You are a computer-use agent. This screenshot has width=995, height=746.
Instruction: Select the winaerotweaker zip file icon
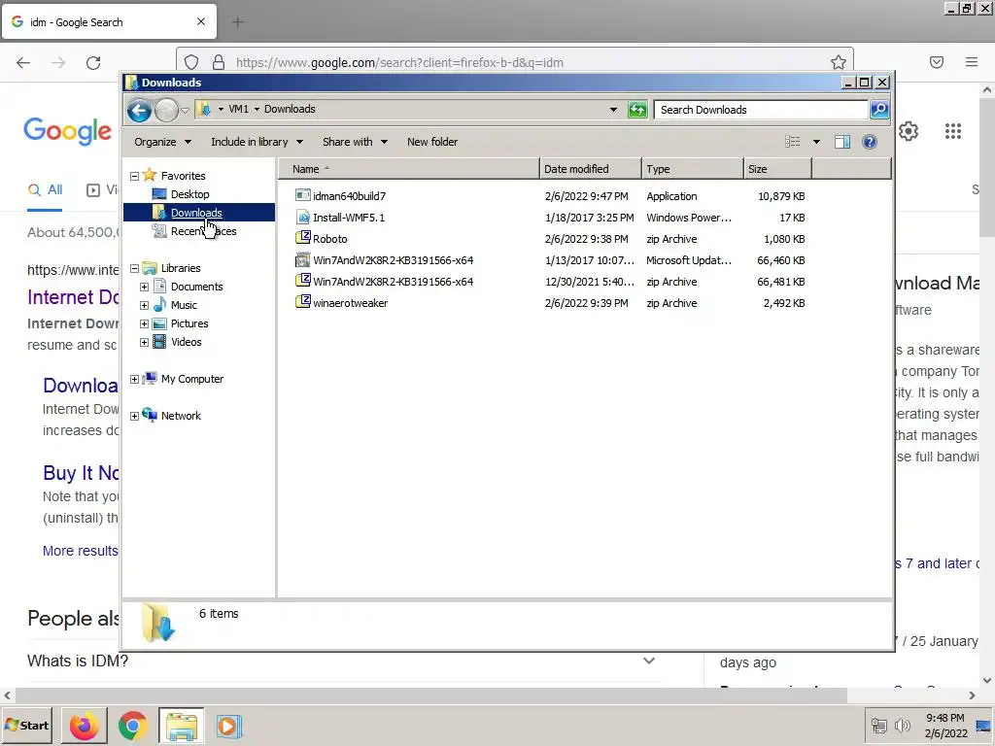tap(303, 302)
